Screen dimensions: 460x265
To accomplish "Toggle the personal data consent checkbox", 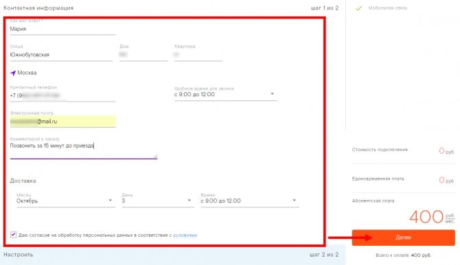I will [13, 235].
